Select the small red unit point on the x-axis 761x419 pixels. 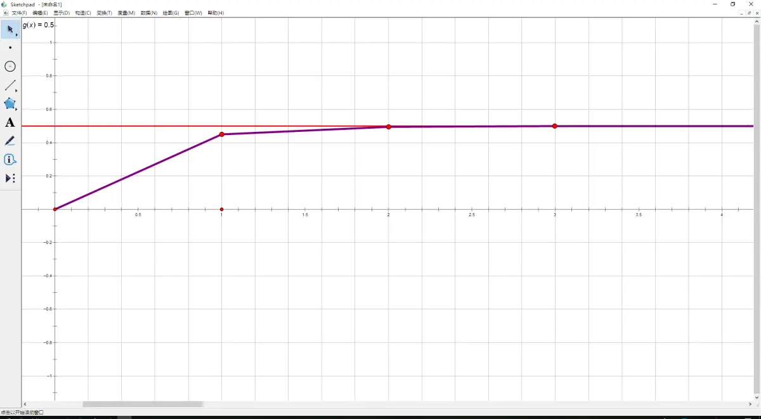(221, 209)
